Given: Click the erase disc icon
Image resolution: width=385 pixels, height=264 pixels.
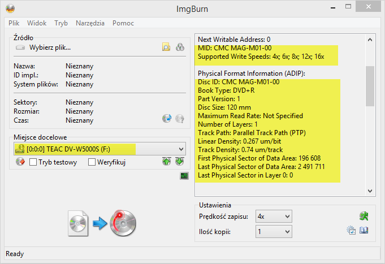Looking at the screenshot, I should point(20,162).
